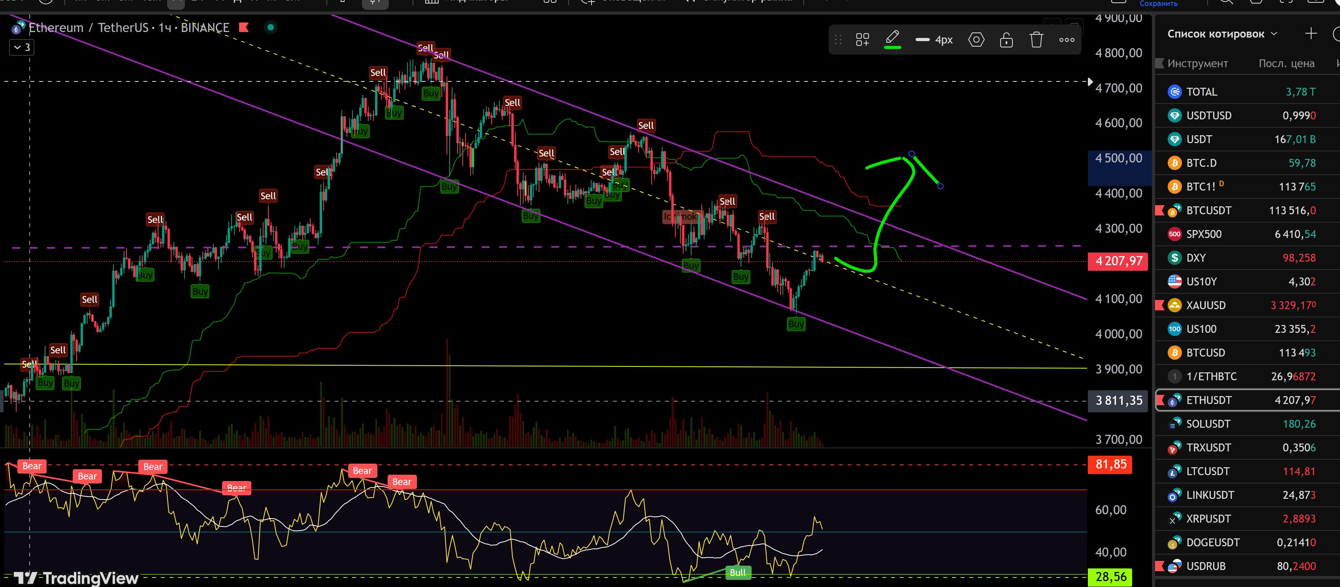Open the drawing templates icon in floating toolbar

pyautogui.click(x=862, y=40)
